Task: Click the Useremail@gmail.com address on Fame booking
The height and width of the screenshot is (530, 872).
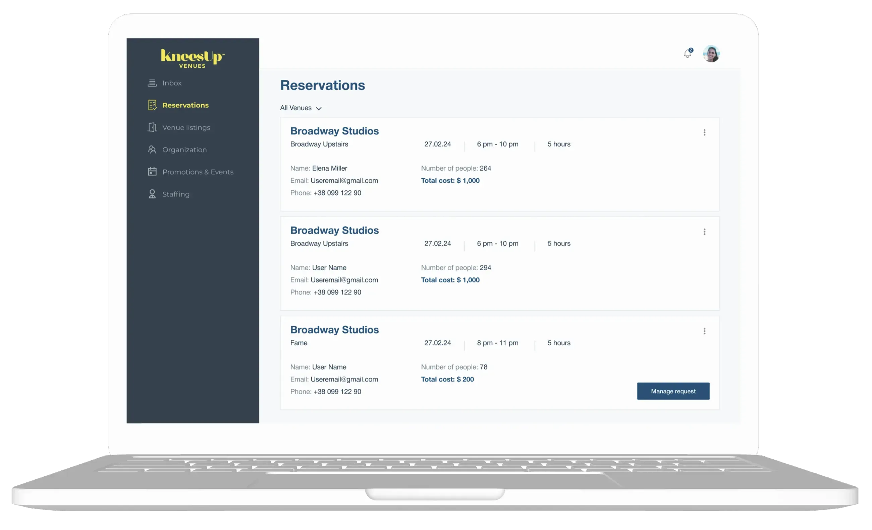Action: point(344,379)
